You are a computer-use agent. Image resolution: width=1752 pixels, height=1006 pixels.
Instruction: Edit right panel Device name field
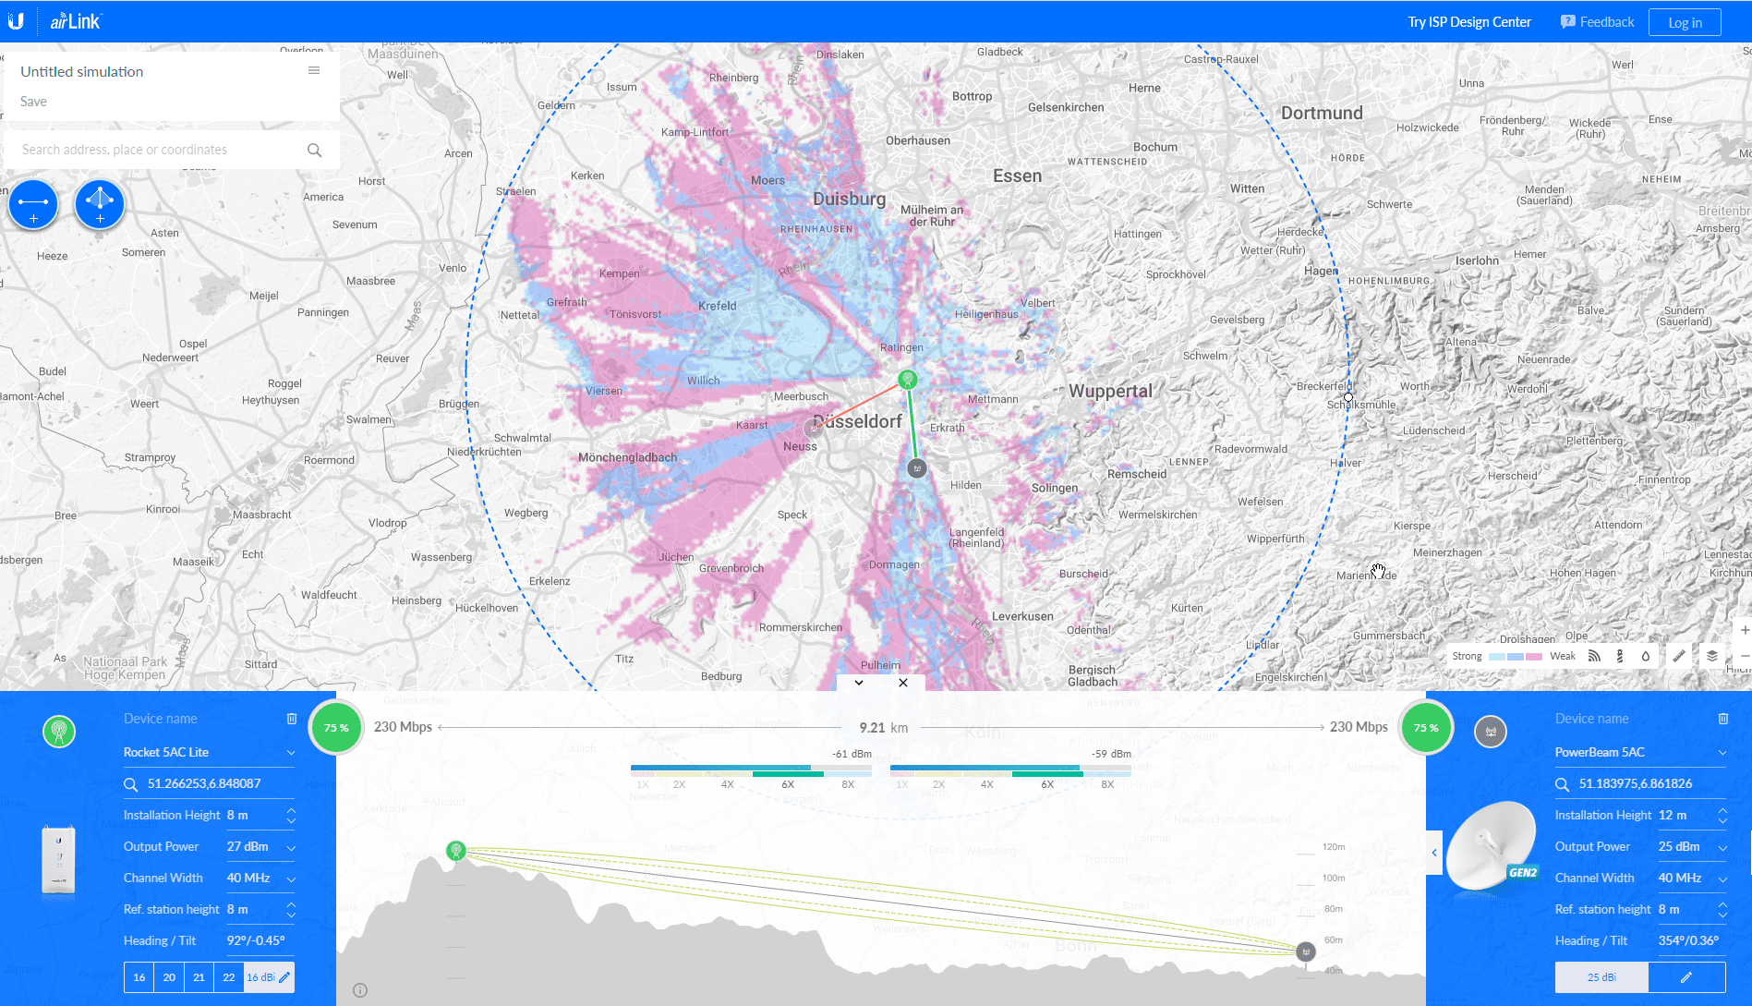coord(1631,719)
